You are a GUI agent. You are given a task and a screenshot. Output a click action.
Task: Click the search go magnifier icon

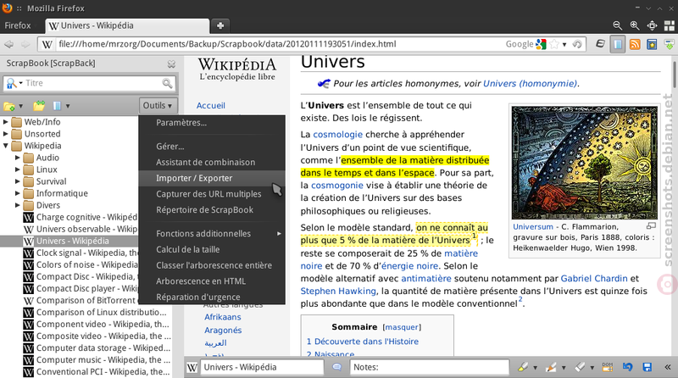pyautogui.click(x=167, y=83)
